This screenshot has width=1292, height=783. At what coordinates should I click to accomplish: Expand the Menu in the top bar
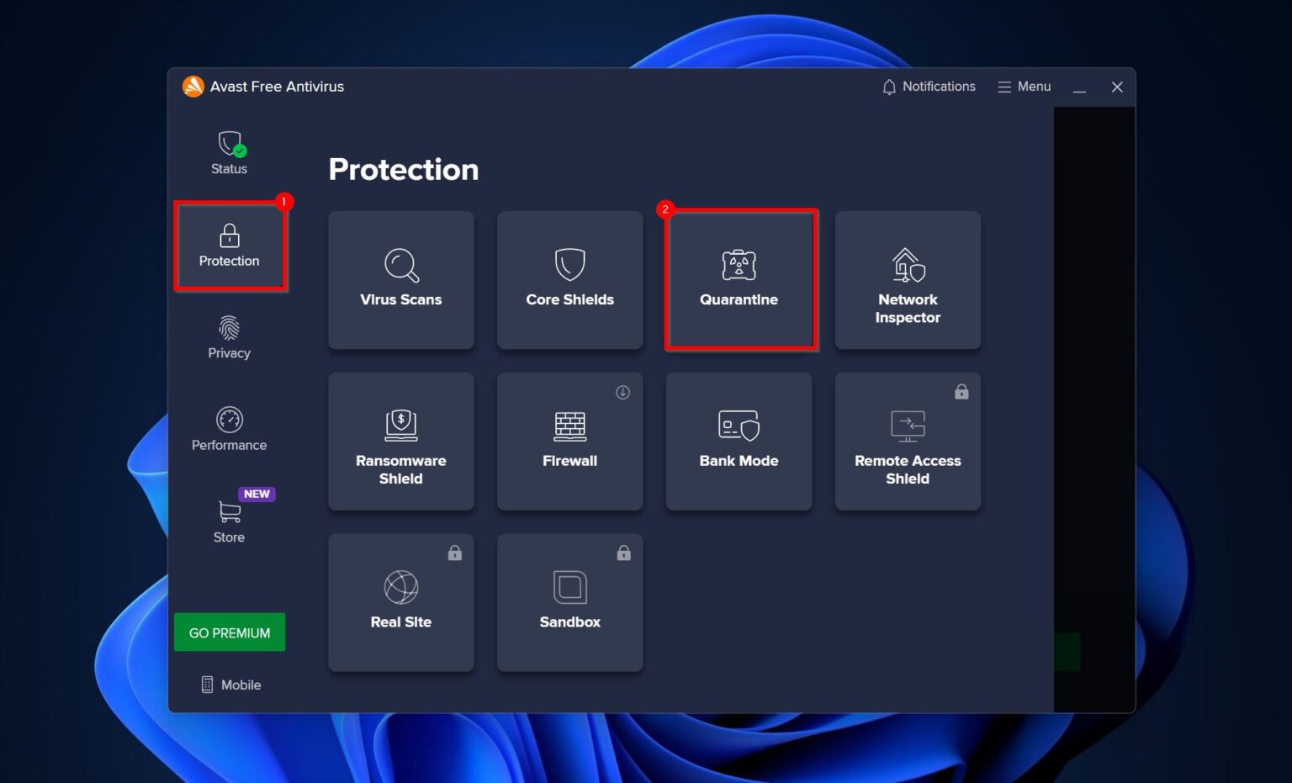pos(1024,87)
